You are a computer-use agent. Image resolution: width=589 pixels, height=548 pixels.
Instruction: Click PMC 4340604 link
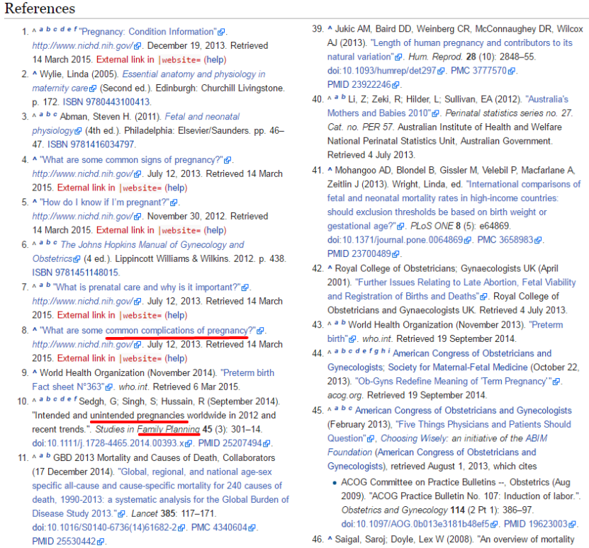tap(219, 527)
